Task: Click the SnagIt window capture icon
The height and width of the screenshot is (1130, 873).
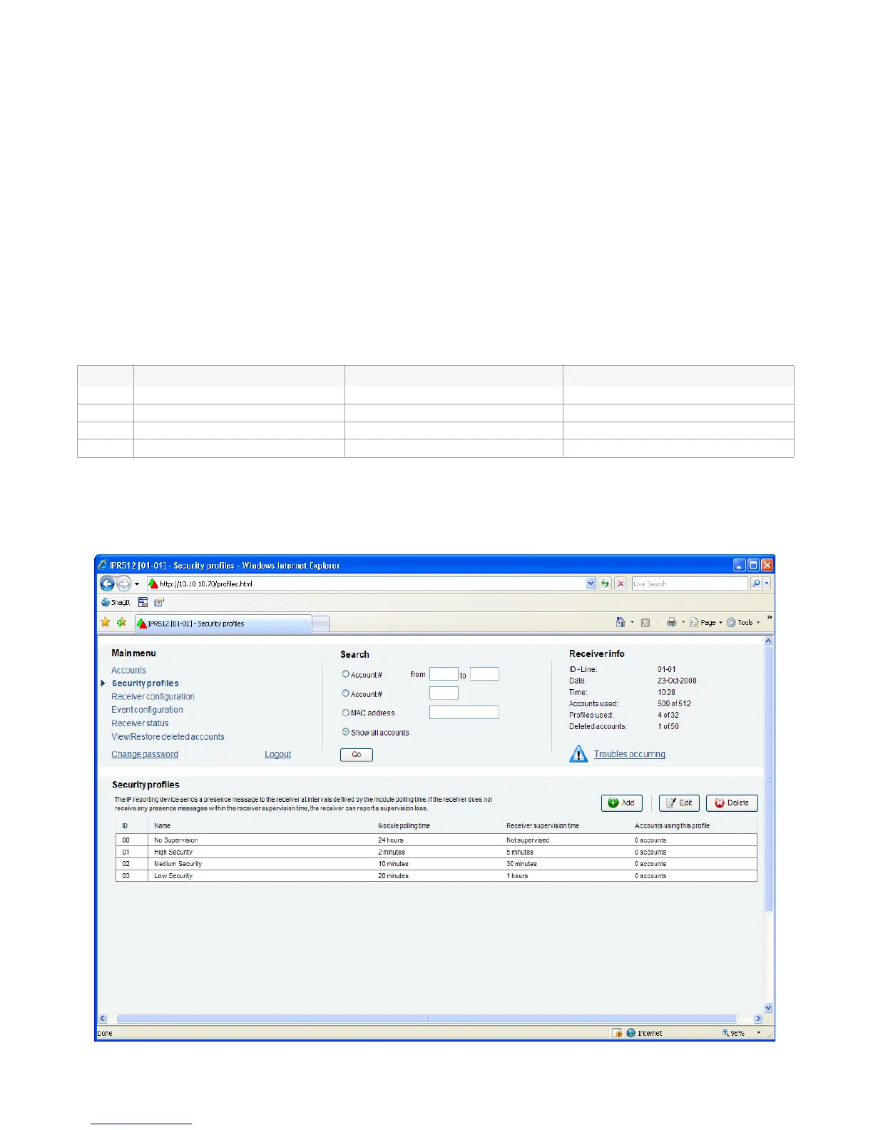Action: tap(143, 603)
